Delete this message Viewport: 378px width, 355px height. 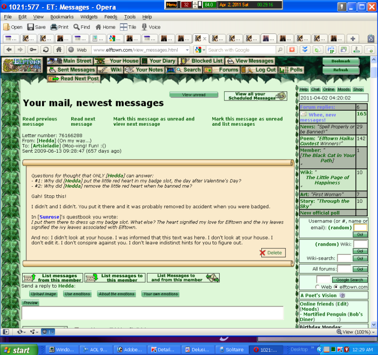(x=273, y=252)
